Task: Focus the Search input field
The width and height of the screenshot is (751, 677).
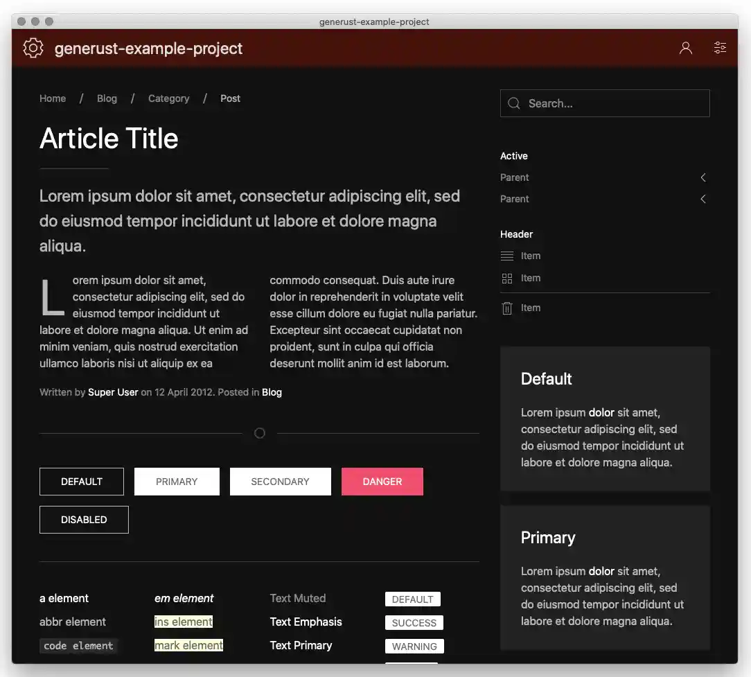Action: click(x=613, y=103)
